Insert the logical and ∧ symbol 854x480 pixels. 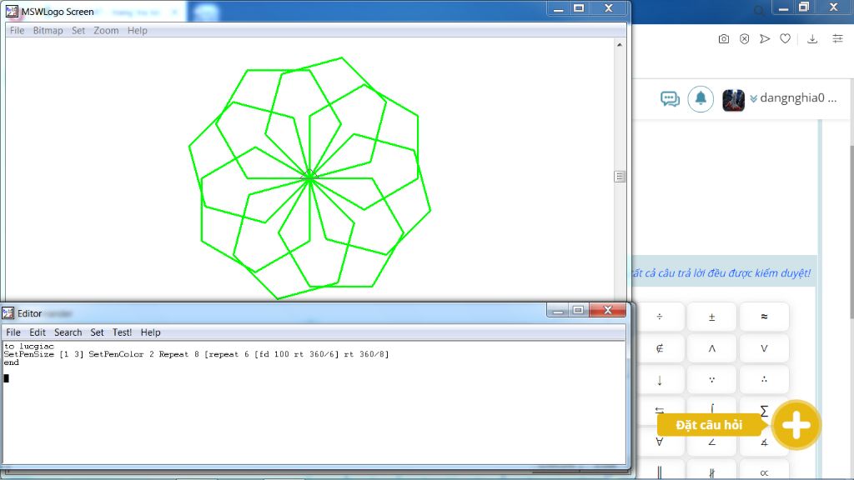tap(712, 348)
